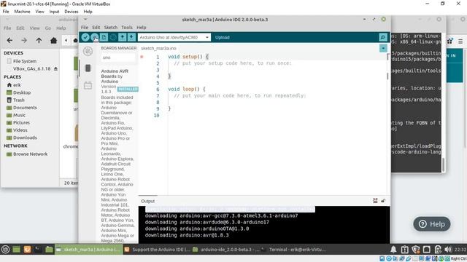Open the Arduino IDE Help menu
Screen dimensions: 467x262
[x=141, y=28]
